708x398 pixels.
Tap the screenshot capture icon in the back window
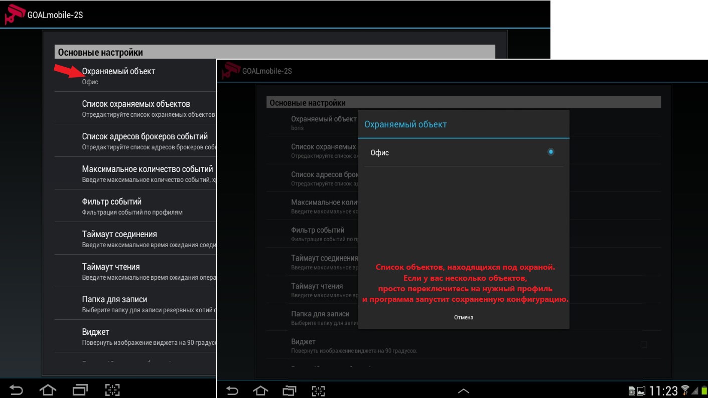[112, 389]
